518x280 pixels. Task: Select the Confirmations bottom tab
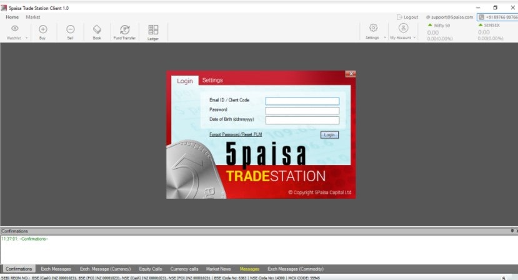tap(19, 269)
